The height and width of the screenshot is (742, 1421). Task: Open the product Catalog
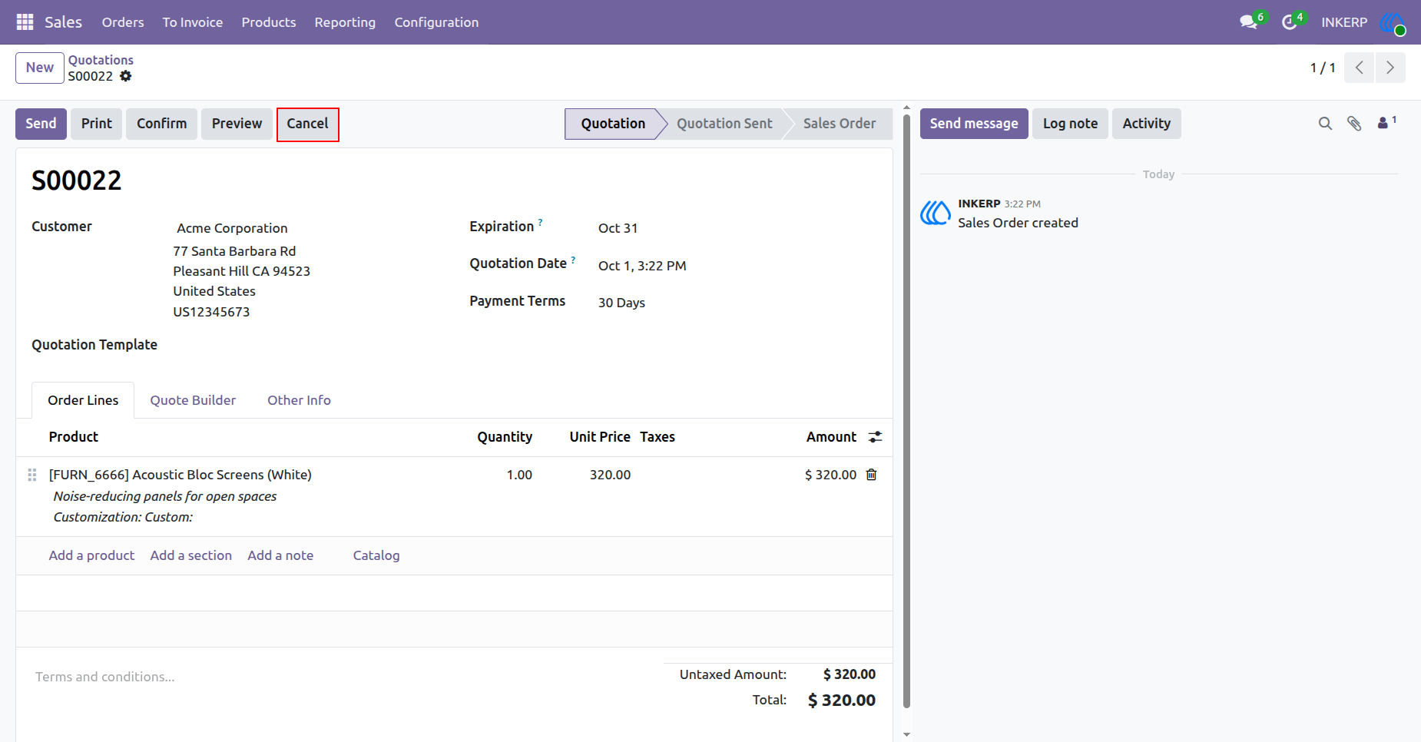click(376, 555)
